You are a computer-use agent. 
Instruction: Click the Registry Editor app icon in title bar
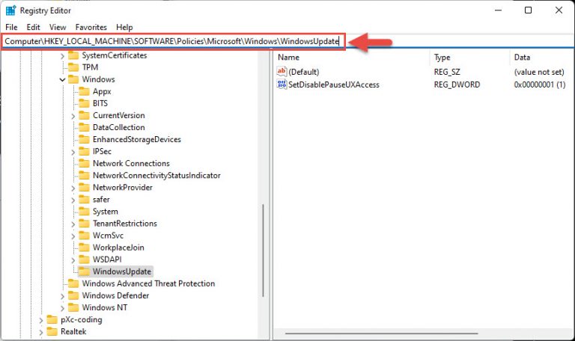(x=11, y=10)
